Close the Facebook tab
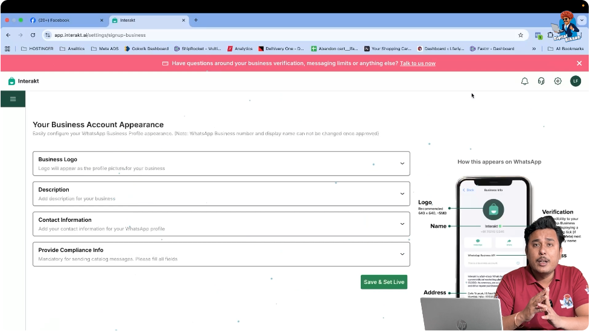This screenshot has height=331, width=590. (x=101, y=20)
